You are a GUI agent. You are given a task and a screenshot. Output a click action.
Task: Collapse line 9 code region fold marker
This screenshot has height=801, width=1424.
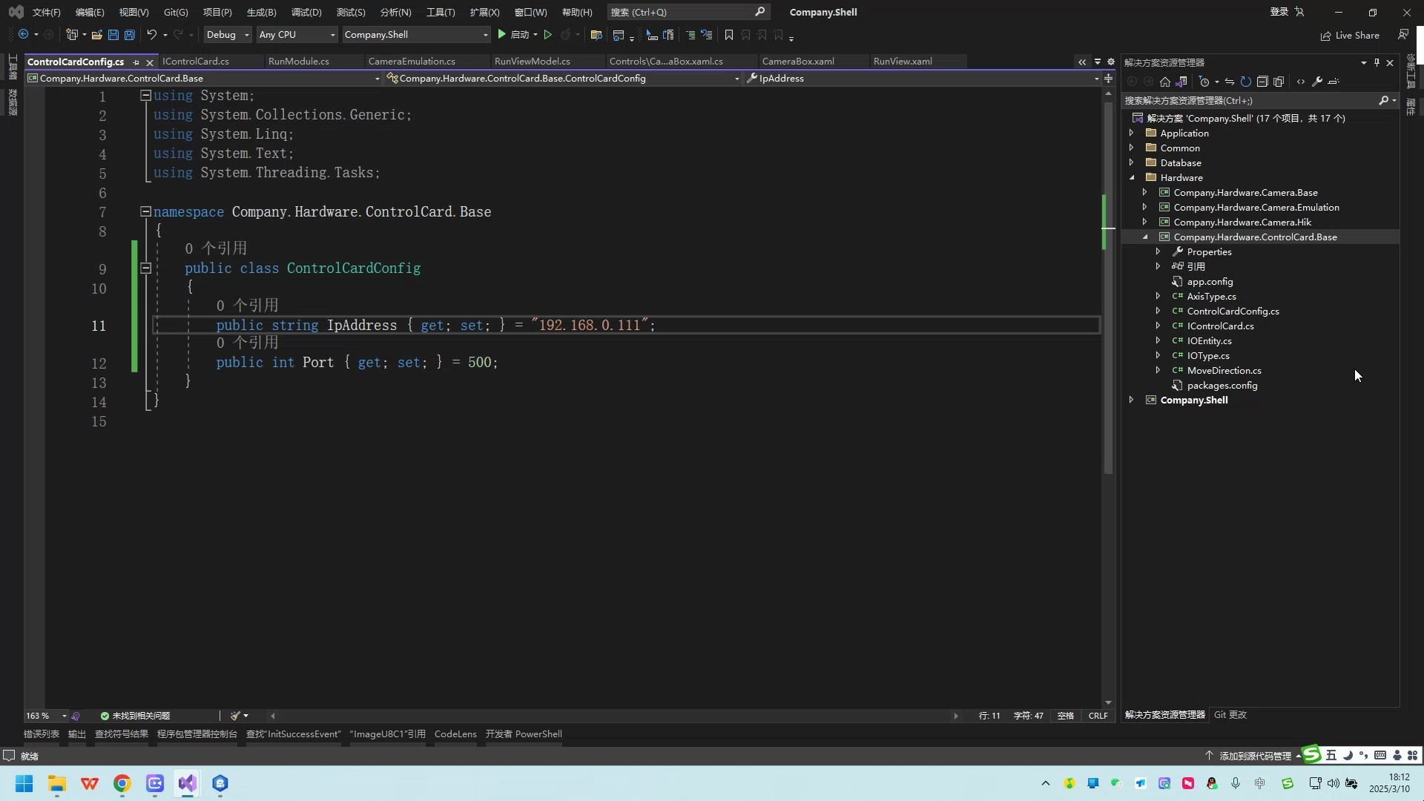(x=146, y=268)
